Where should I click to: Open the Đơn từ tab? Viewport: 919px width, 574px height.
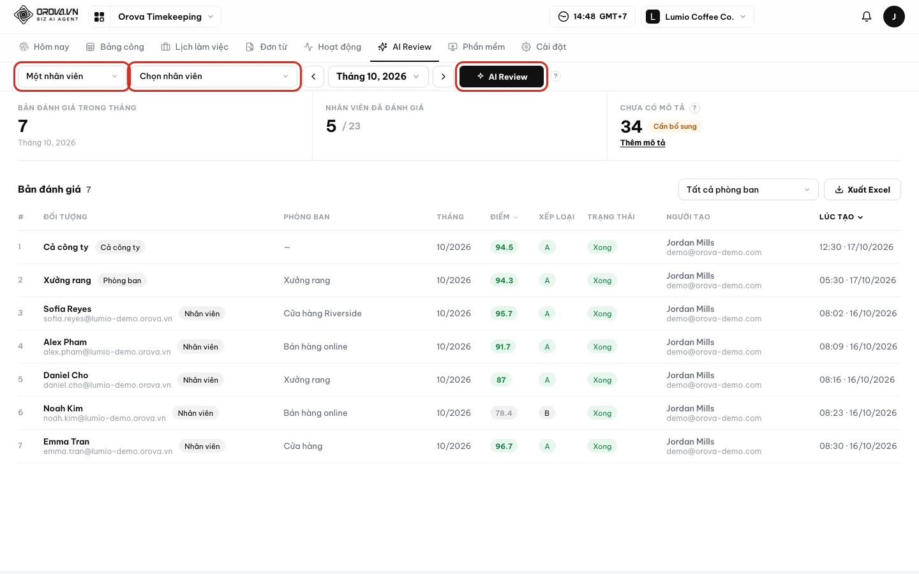(267, 47)
